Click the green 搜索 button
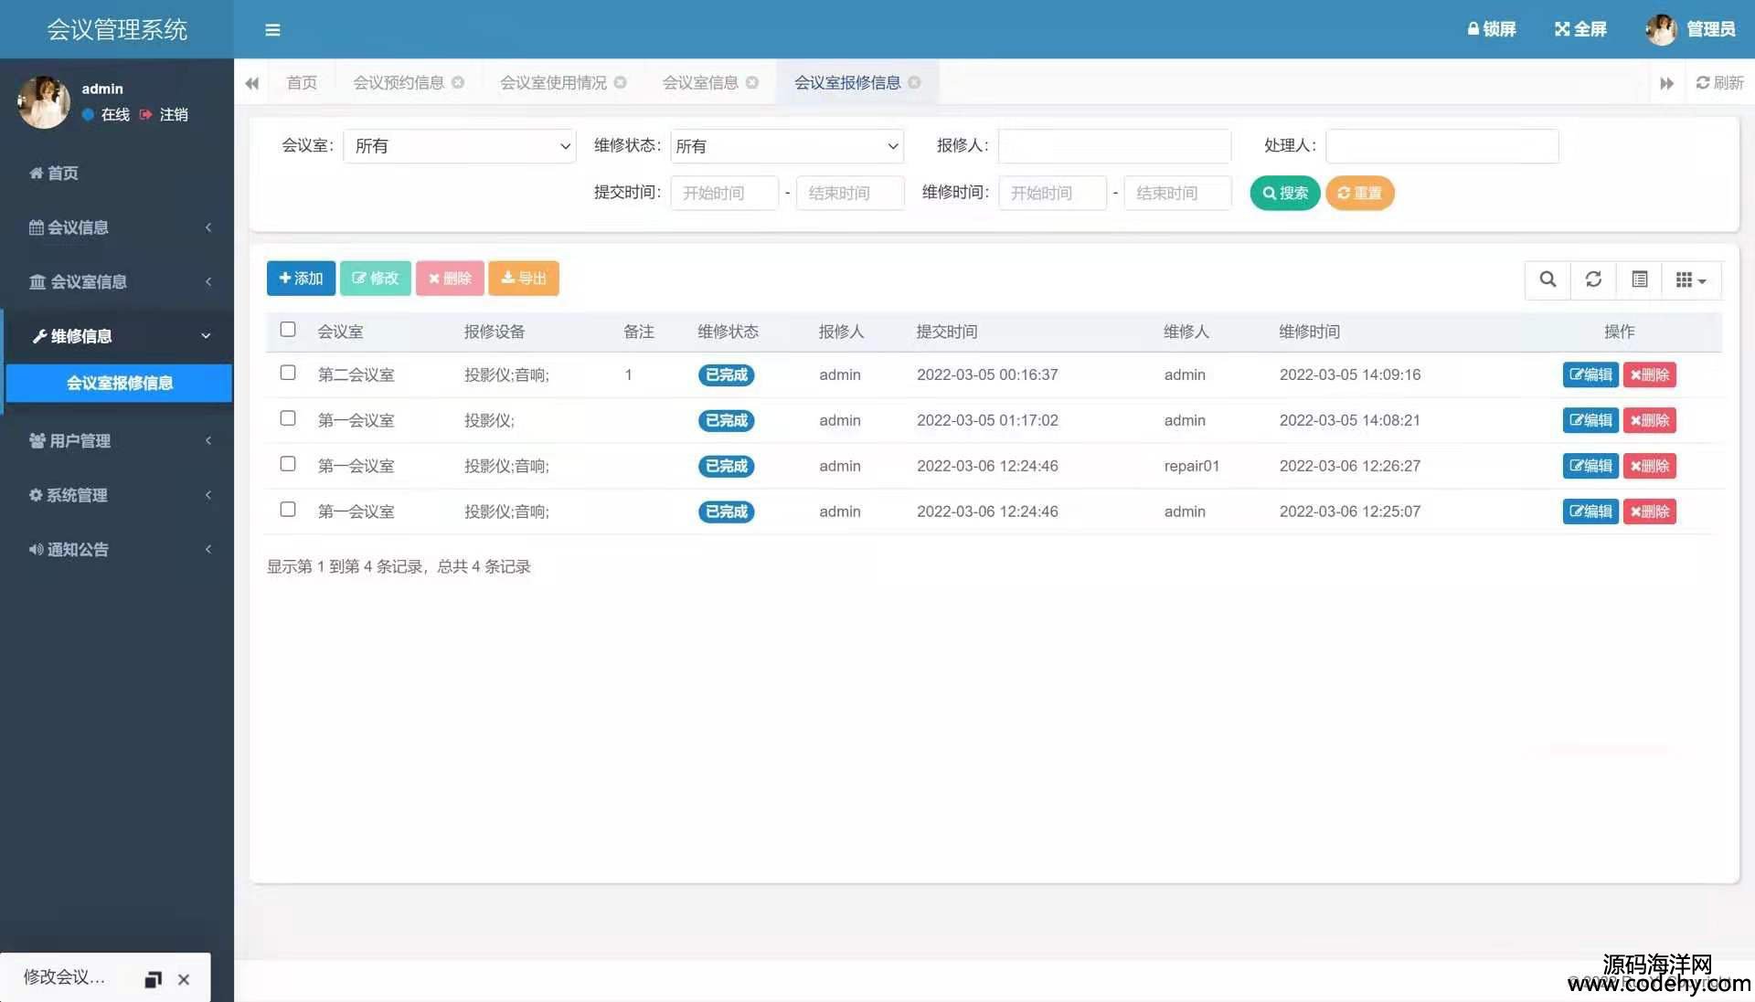Image resolution: width=1755 pixels, height=1002 pixels. [x=1284, y=193]
